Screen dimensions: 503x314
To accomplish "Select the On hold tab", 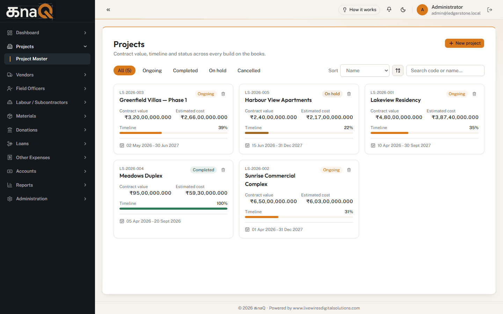I will point(218,70).
